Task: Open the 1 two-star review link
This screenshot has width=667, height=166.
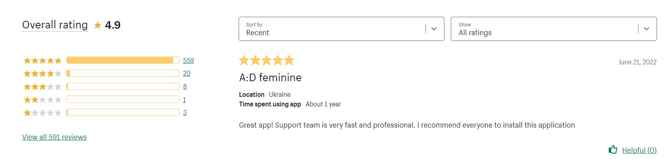Action: [184, 100]
